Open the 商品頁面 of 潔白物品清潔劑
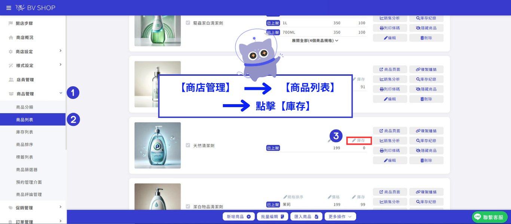Image resolution: width=511 pixels, height=224 pixels. coord(389,192)
